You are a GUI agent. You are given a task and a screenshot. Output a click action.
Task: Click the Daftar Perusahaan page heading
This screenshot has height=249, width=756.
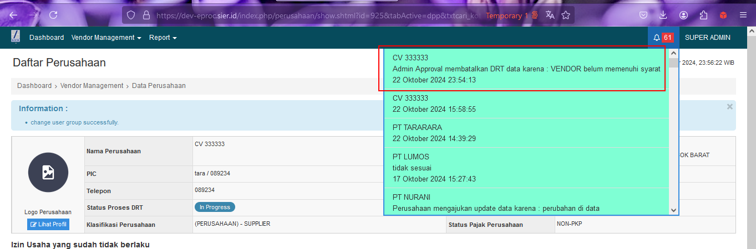point(59,63)
